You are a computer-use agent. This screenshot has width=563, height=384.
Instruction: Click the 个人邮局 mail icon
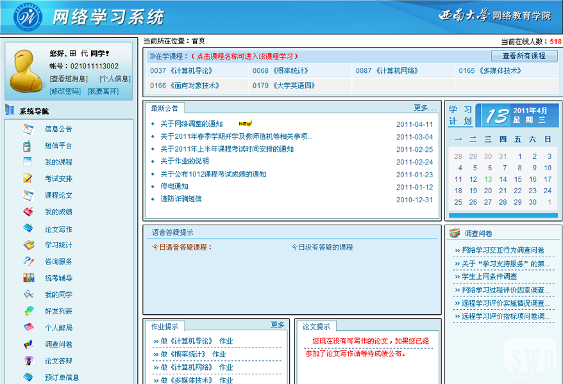(x=28, y=328)
